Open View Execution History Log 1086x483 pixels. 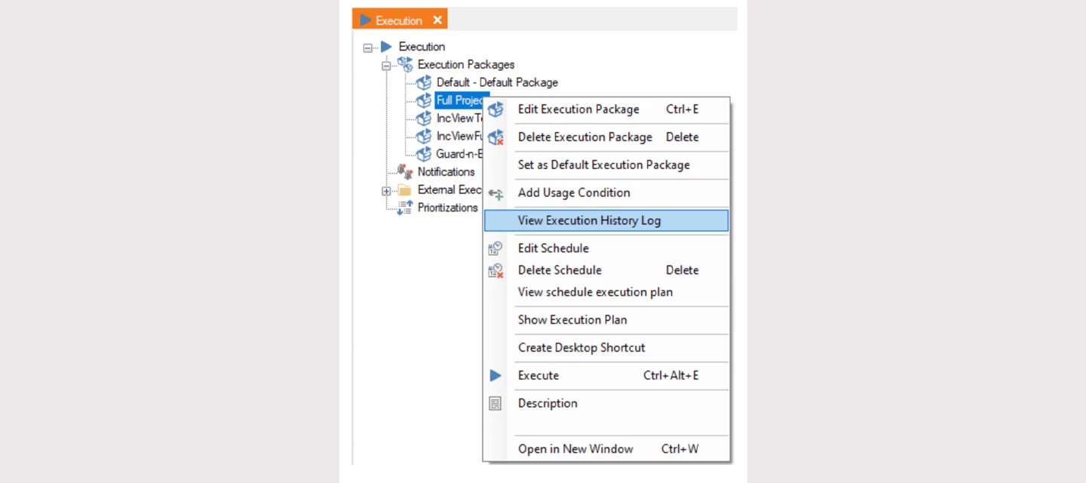pos(606,220)
